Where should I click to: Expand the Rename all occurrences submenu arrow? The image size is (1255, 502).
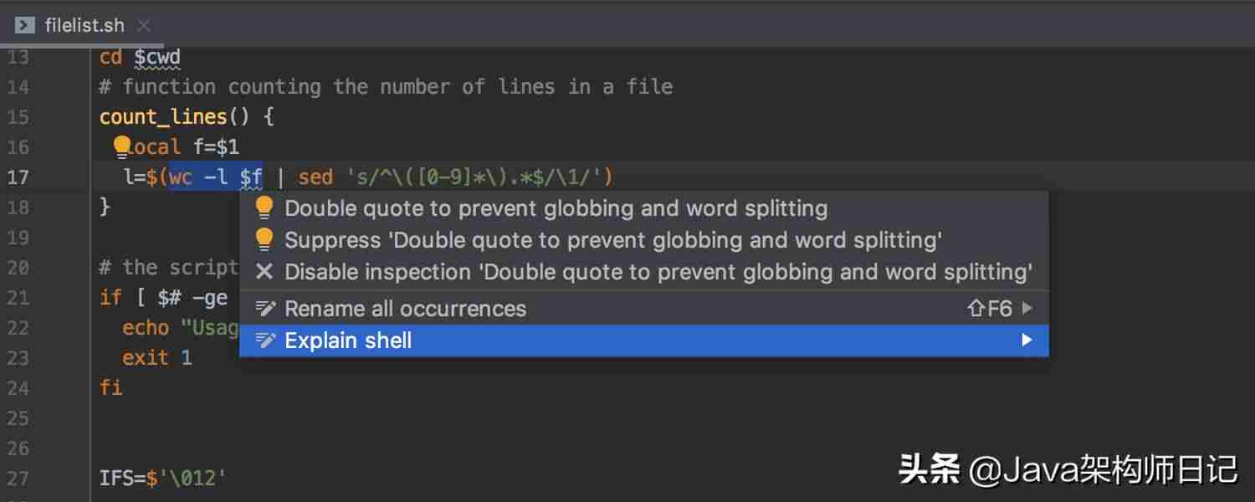pyautogui.click(x=1027, y=309)
